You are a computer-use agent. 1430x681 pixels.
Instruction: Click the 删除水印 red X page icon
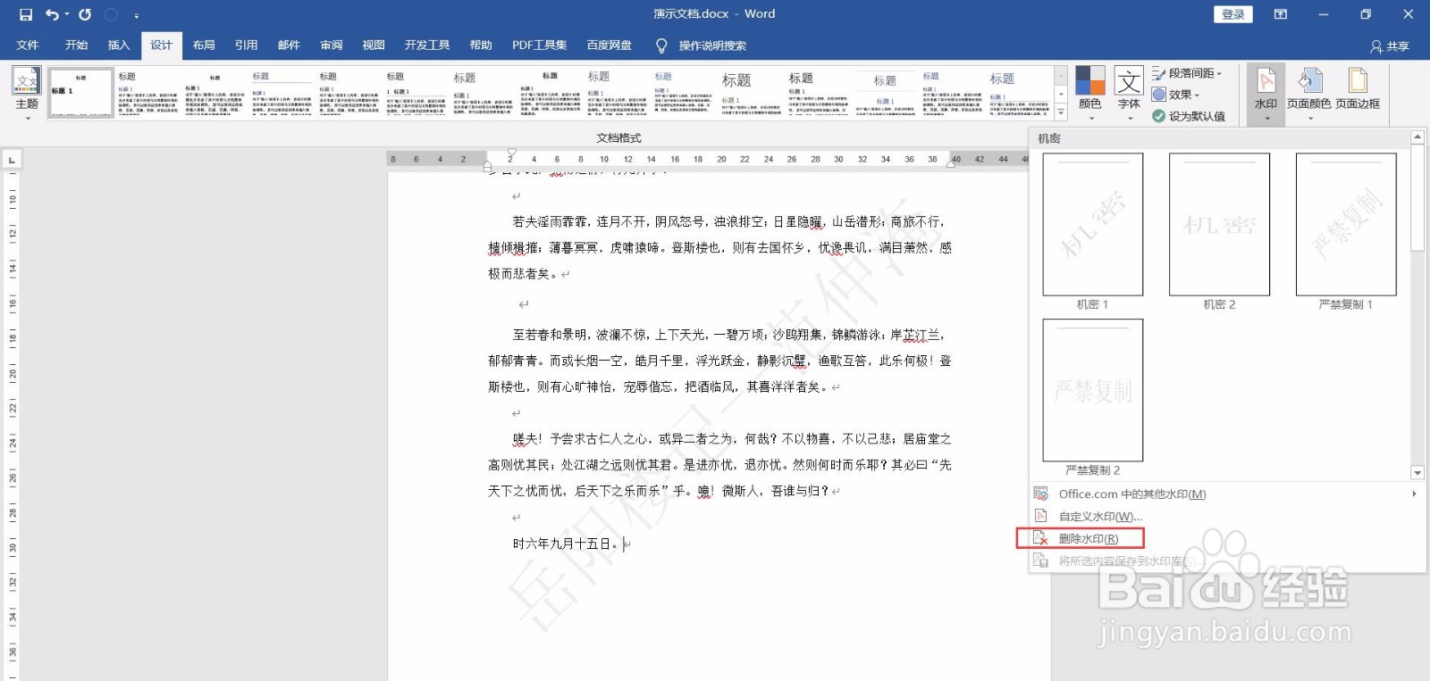pos(1040,538)
